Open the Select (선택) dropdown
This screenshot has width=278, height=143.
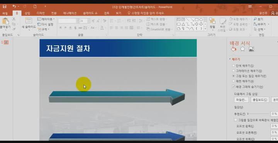click(x=259, y=29)
